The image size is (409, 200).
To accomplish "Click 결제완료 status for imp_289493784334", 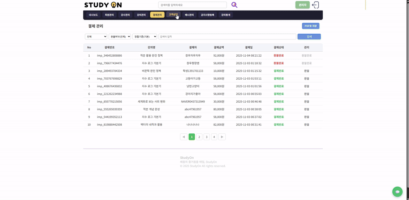I will pyautogui.click(x=279, y=71).
